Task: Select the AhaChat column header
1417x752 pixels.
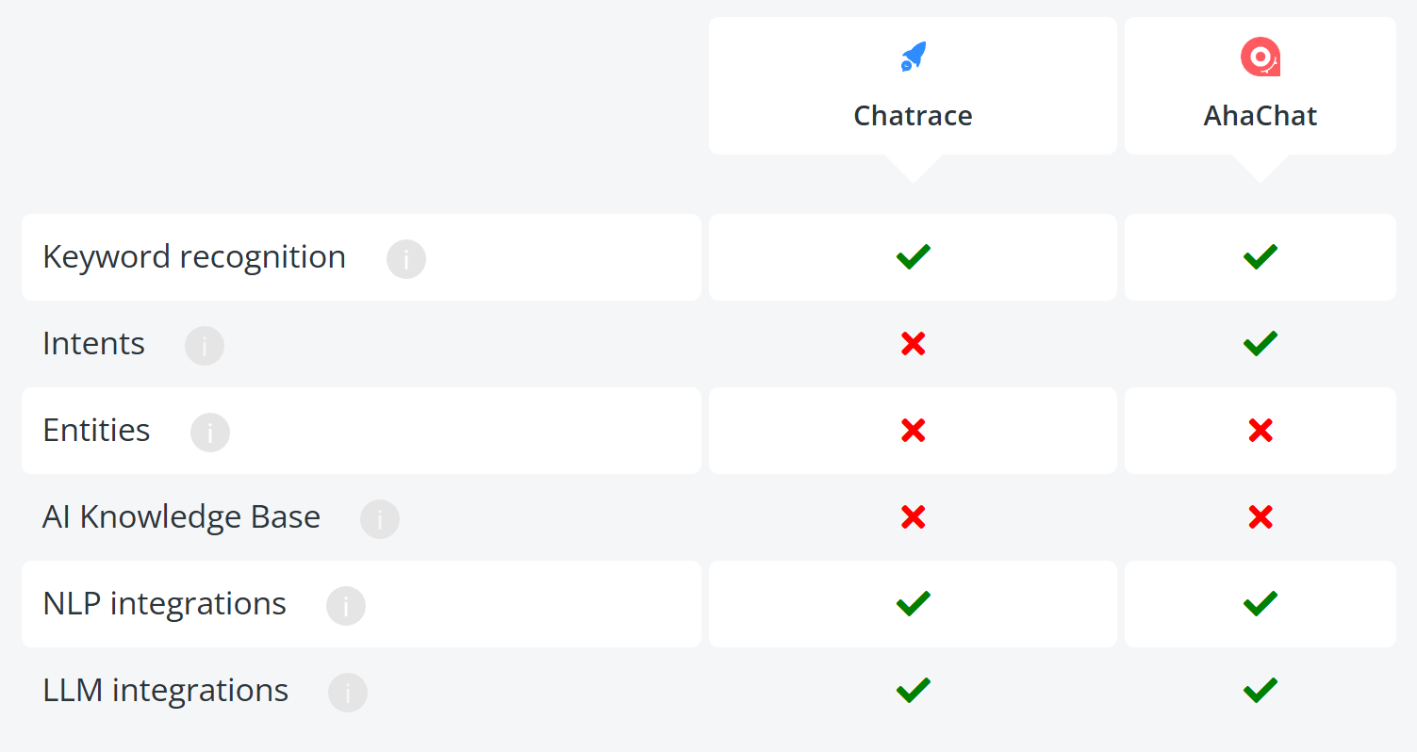Action: (1260, 86)
